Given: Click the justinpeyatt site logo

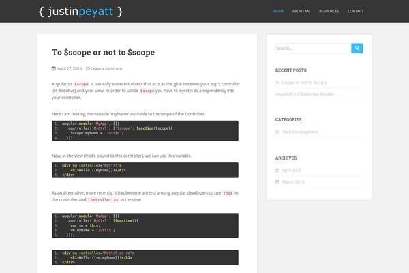Looking at the screenshot, I should [x=80, y=12].
